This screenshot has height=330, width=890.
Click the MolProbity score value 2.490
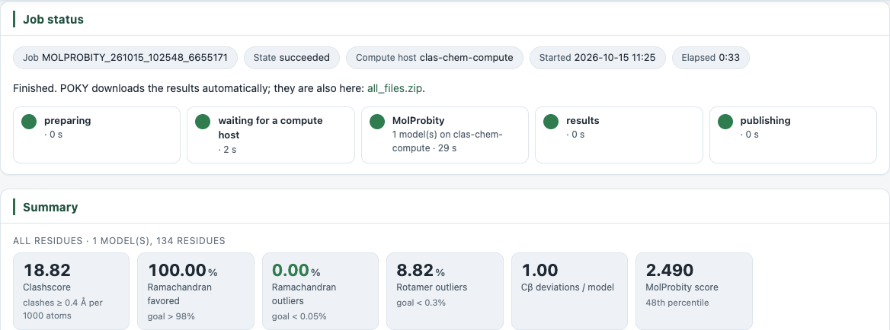(670, 270)
